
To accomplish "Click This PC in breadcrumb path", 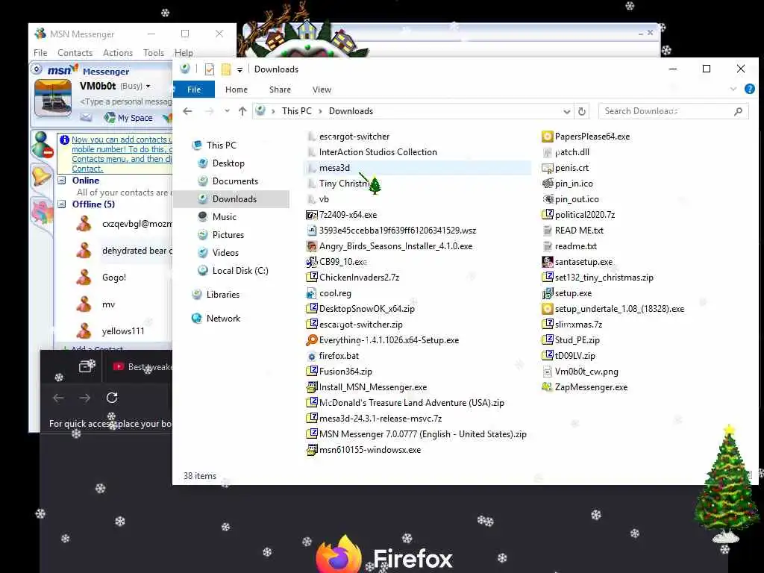I will point(296,111).
